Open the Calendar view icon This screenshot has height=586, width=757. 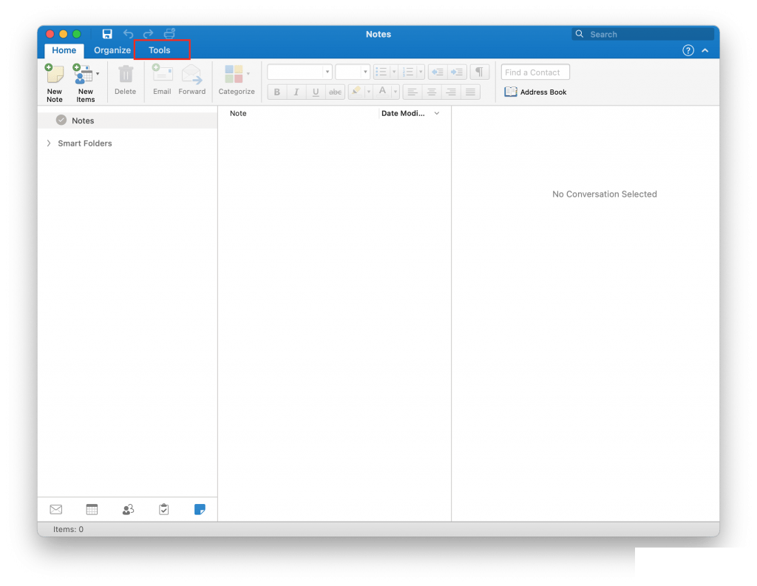coord(92,509)
